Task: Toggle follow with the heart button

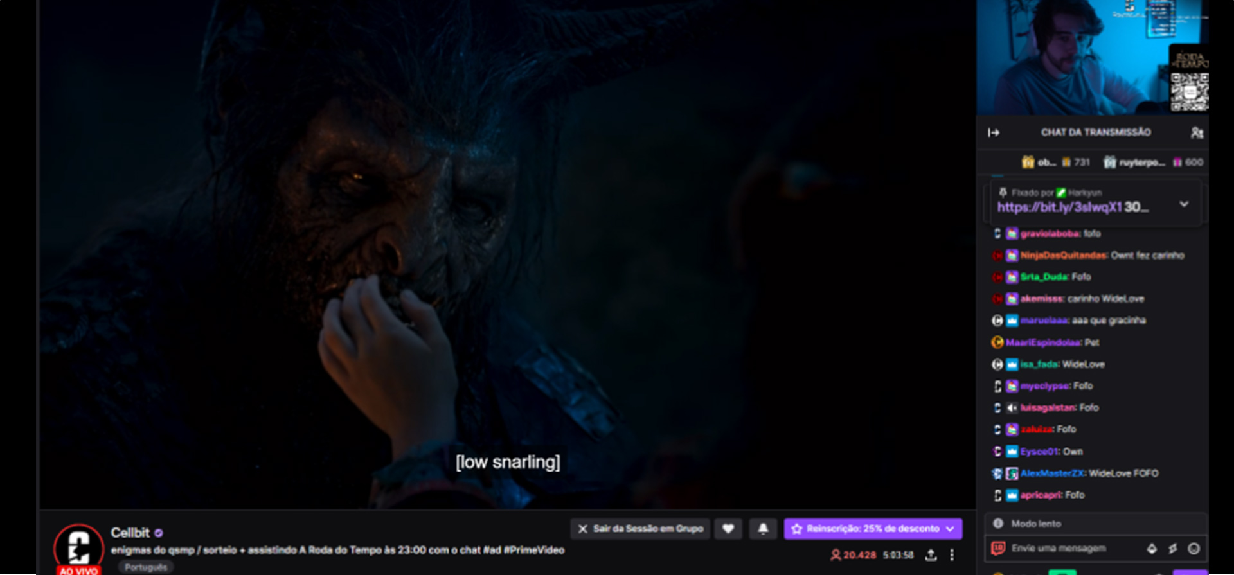Action: tap(728, 529)
